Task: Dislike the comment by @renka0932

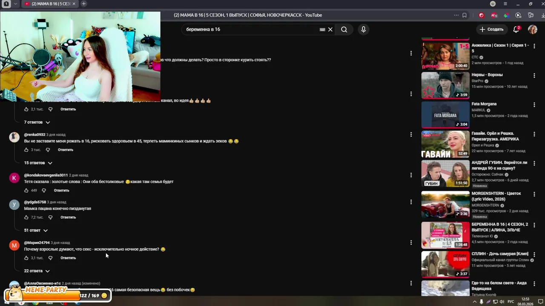Action: click(x=48, y=150)
